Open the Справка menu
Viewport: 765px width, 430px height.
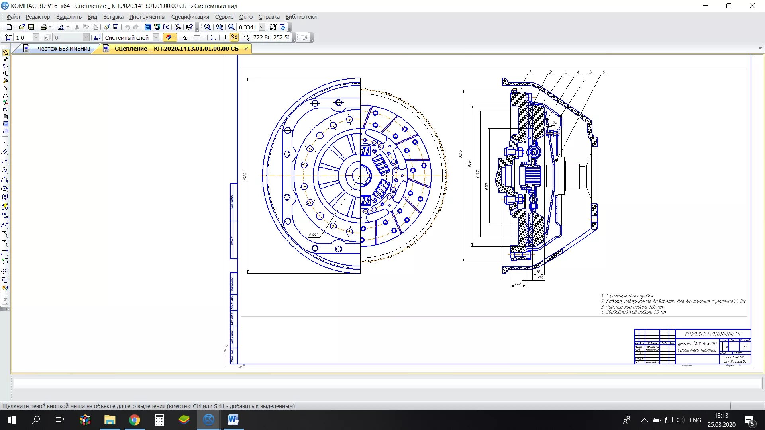(269, 17)
